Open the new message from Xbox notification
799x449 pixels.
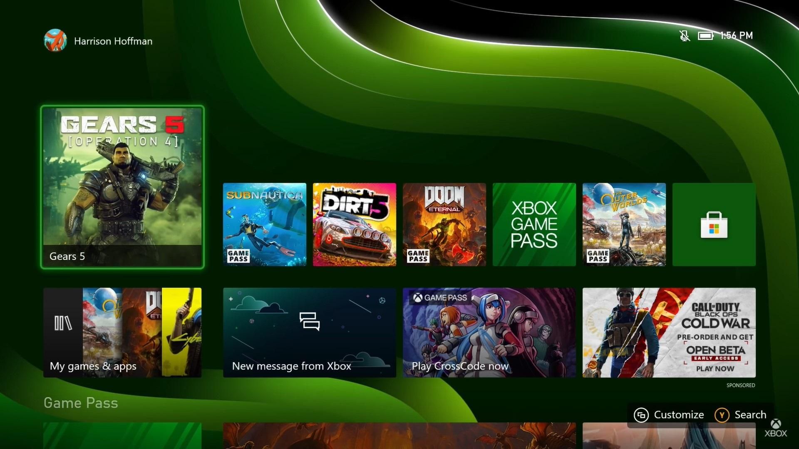click(x=309, y=333)
